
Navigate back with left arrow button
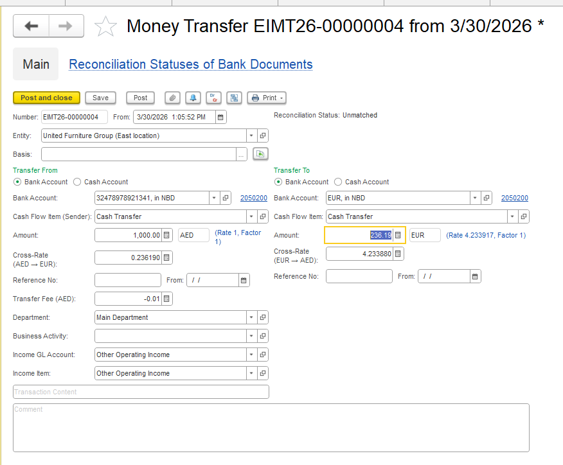(31, 26)
